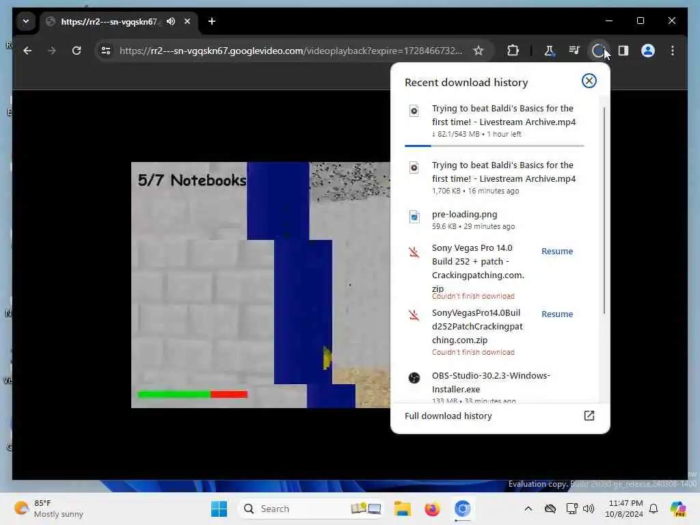Open the clock showing 11:47 PM
Image resolution: width=700 pixels, height=525 pixels.
coord(623,509)
